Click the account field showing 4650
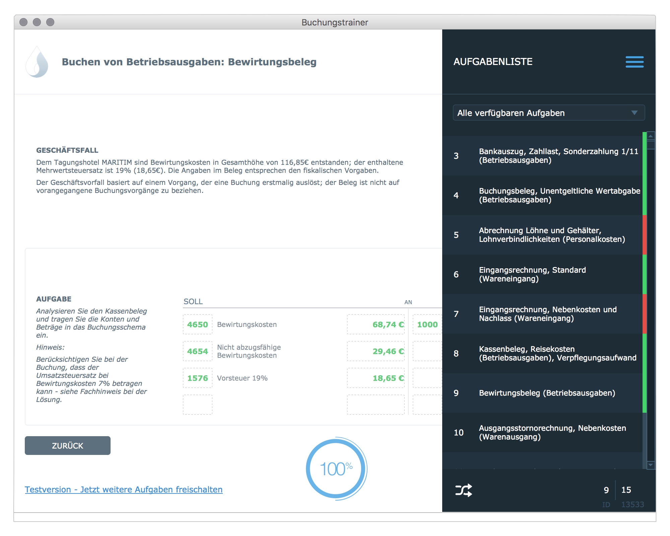 click(197, 324)
